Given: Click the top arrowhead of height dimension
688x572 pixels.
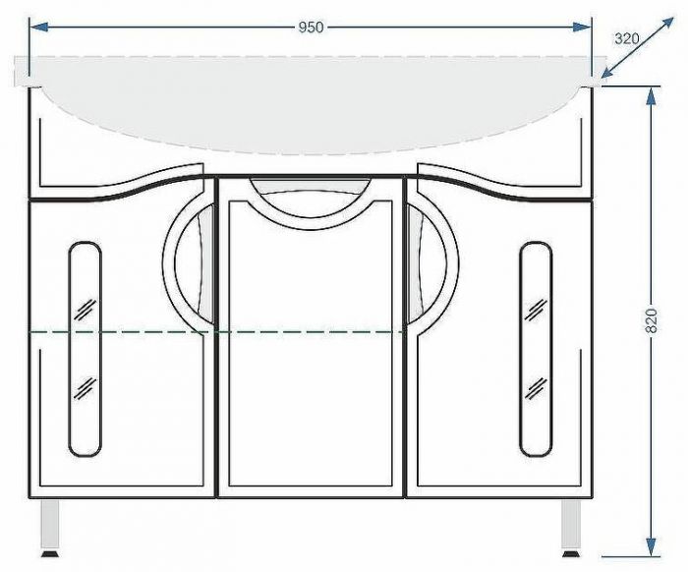Looking at the screenshot, I should click(x=650, y=94).
